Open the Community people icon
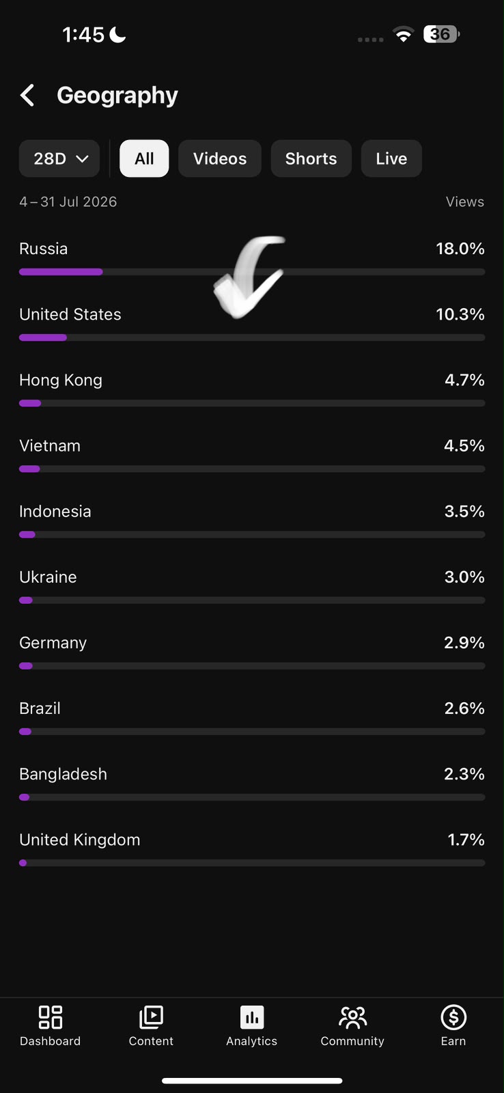504x1093 pixels. point(352,1017)
